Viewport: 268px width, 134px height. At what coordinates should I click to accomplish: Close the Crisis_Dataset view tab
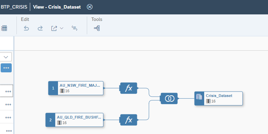click(90, 7)
